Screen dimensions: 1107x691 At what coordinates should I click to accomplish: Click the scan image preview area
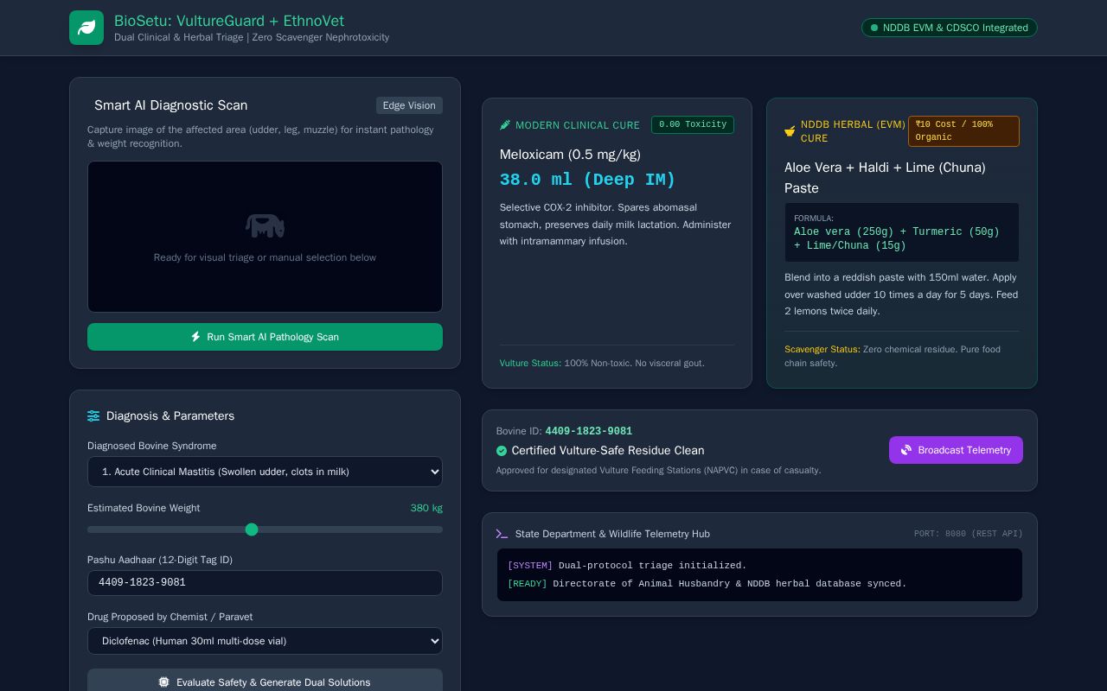(265, 237)
